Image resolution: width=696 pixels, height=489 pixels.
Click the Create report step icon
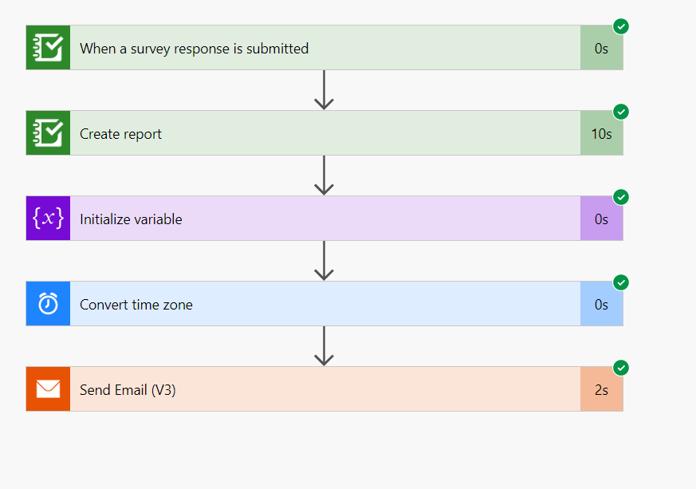(x=48, y=133)
